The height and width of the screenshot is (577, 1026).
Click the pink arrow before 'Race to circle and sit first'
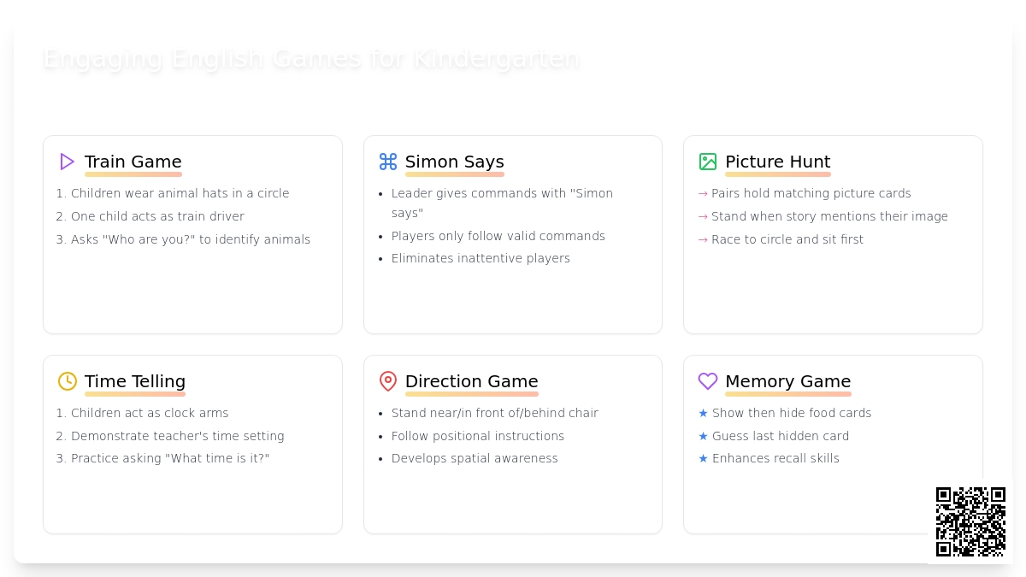pyautogui.click(x=703, y=240)
